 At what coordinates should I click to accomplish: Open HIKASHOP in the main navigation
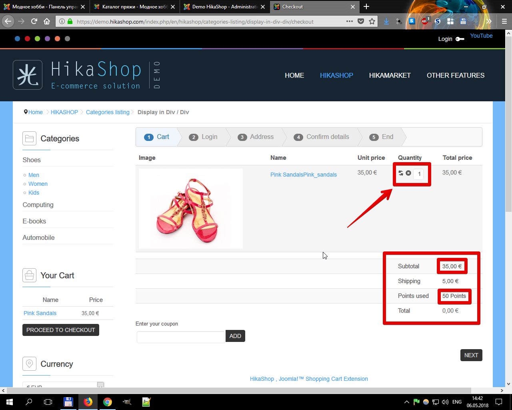tap(336, 75)
